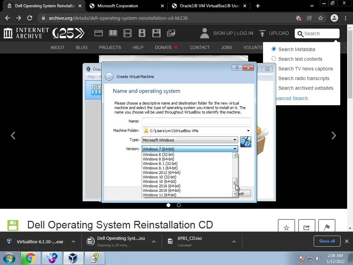Open the Texts book icon
Image resolution: width=353 pixels, height=265 pixels.
[113, 33]
